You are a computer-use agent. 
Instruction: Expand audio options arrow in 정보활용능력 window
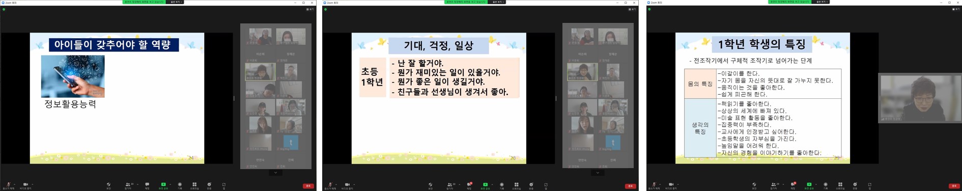tap(14, 184)
